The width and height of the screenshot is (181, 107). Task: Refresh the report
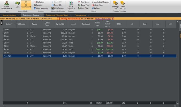click(96, 8)
